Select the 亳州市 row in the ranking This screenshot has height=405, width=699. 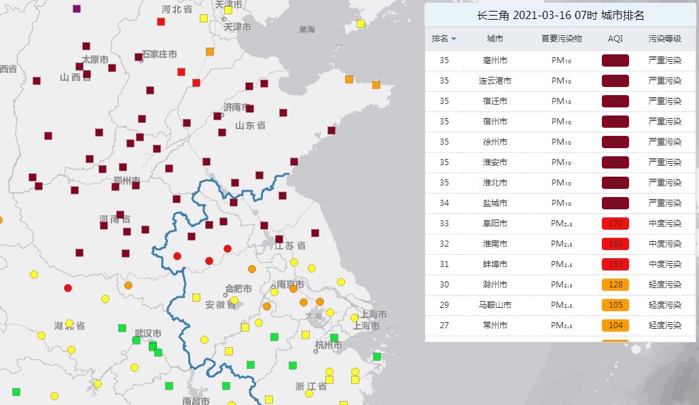495,60
